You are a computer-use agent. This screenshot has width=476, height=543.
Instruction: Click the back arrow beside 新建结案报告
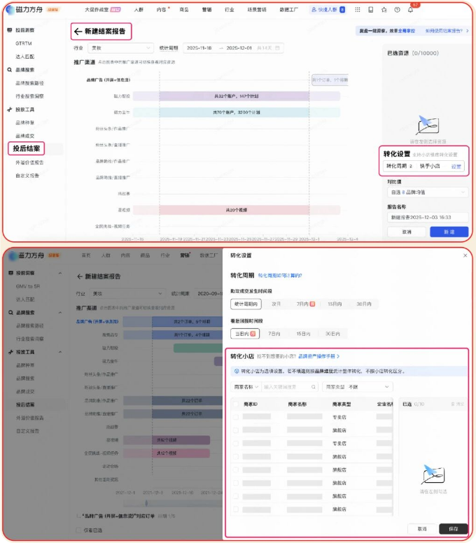78,31
